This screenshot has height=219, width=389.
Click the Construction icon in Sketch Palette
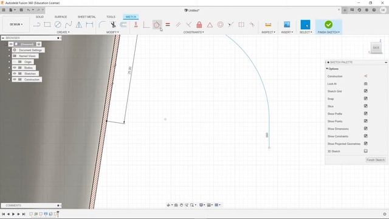(365, 76)
